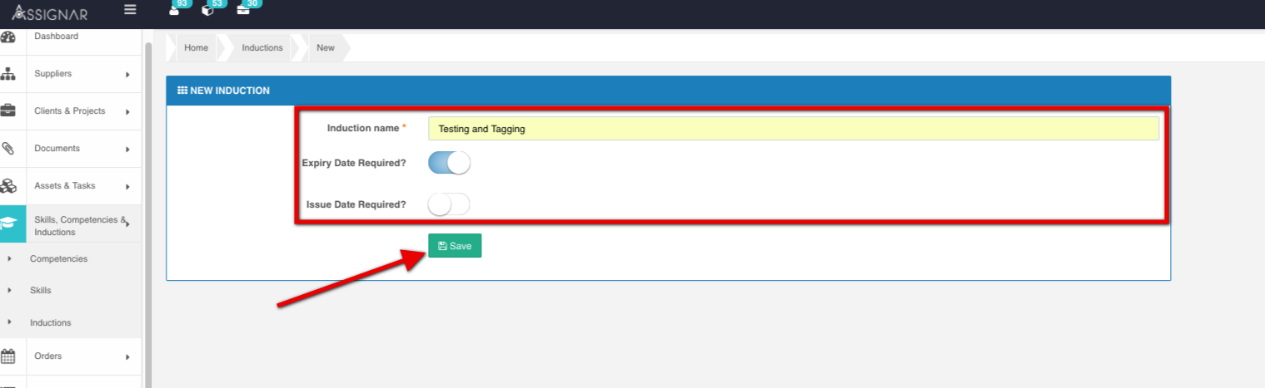This screenshot has width=1265, height=388.
Task: Open the people icon with badge 93
Action: 175,9
